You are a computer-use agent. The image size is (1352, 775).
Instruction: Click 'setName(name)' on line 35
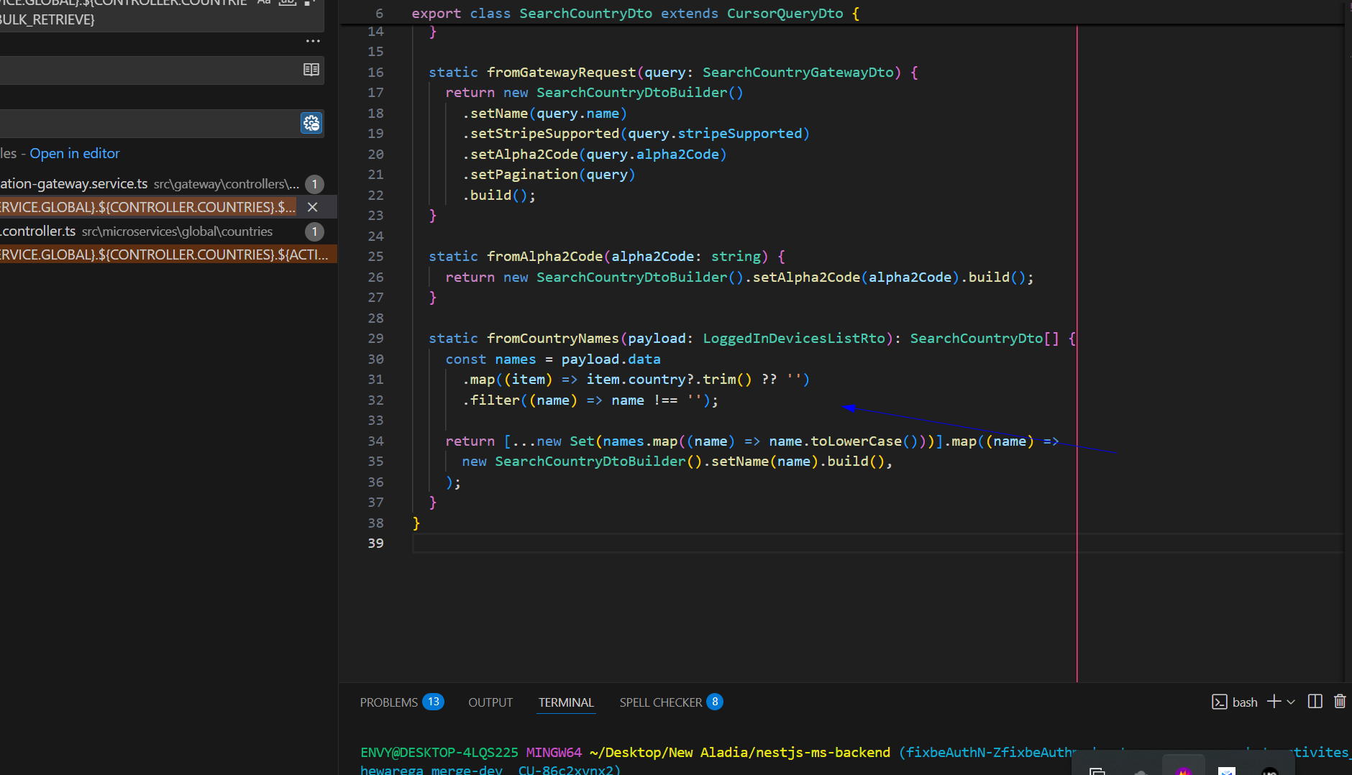(765, 461)
